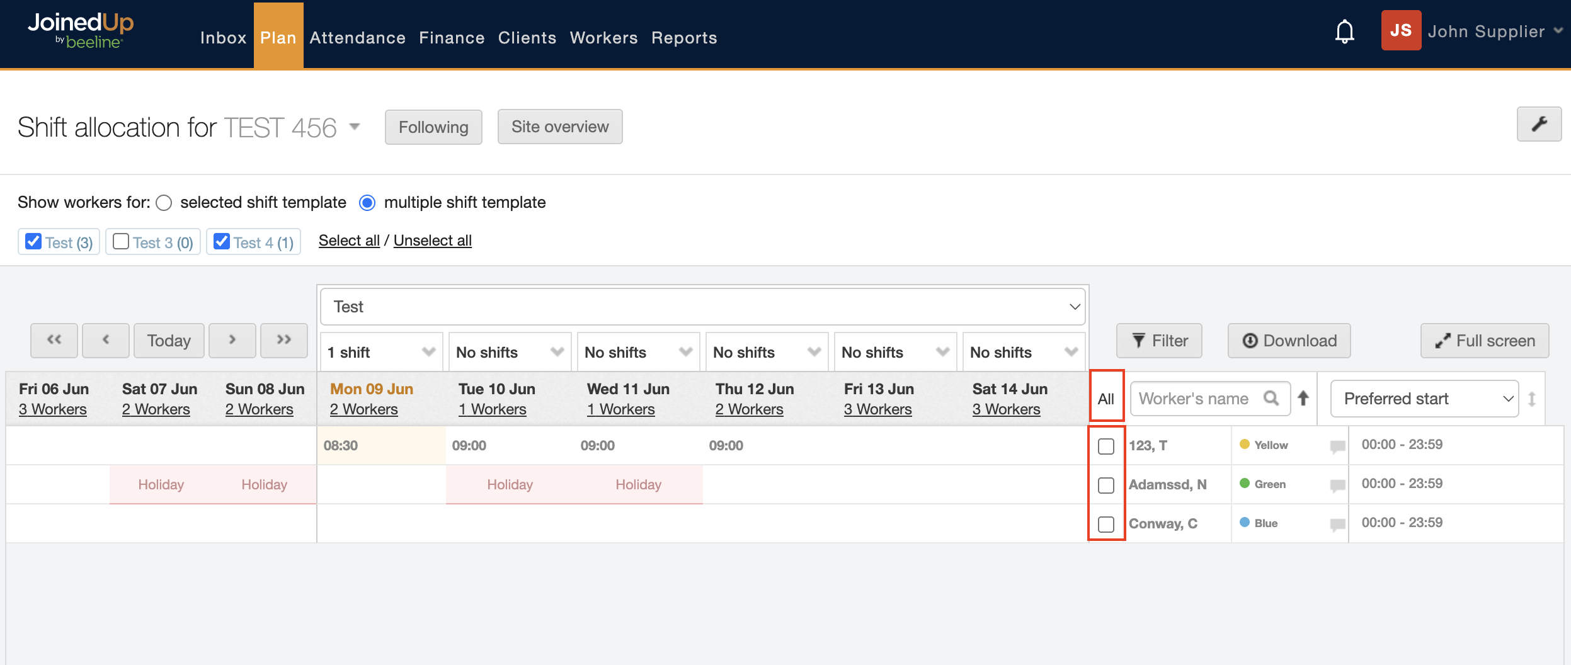Open comment icon for worker Adamssd, N
The height and width of the screenshot is (665, 1571).
coord(1337,485)
